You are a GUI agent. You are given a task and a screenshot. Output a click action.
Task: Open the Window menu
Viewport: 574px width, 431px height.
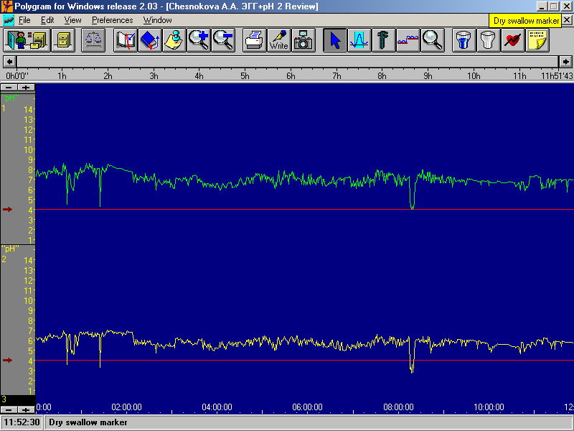click(x=157, y=20)
